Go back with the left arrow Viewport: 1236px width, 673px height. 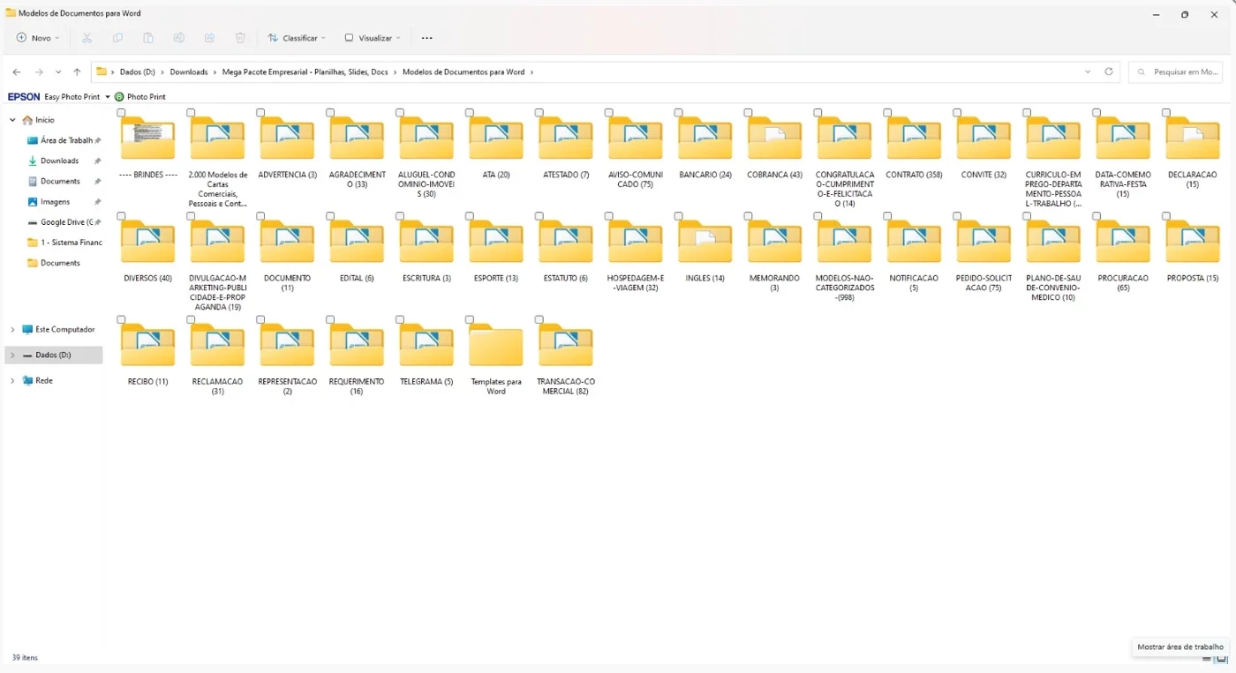tap(17, 72)
